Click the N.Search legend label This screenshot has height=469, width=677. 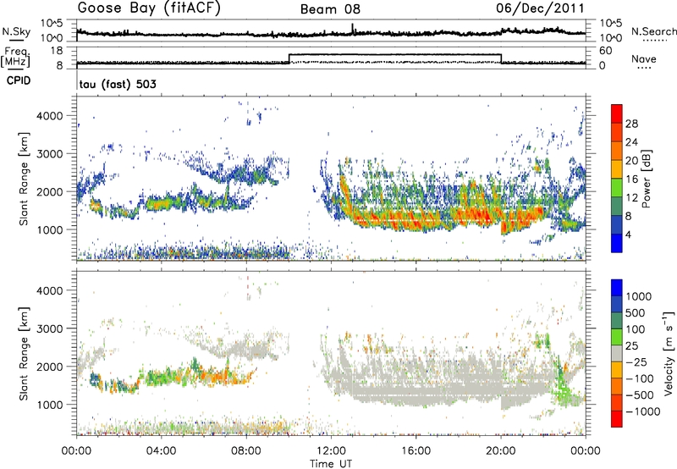tap(653, 31)
